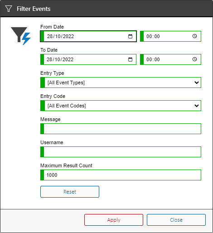Click the From Date 00:00 time field
This screenshot has width=213, height=233.
point(171,36)
